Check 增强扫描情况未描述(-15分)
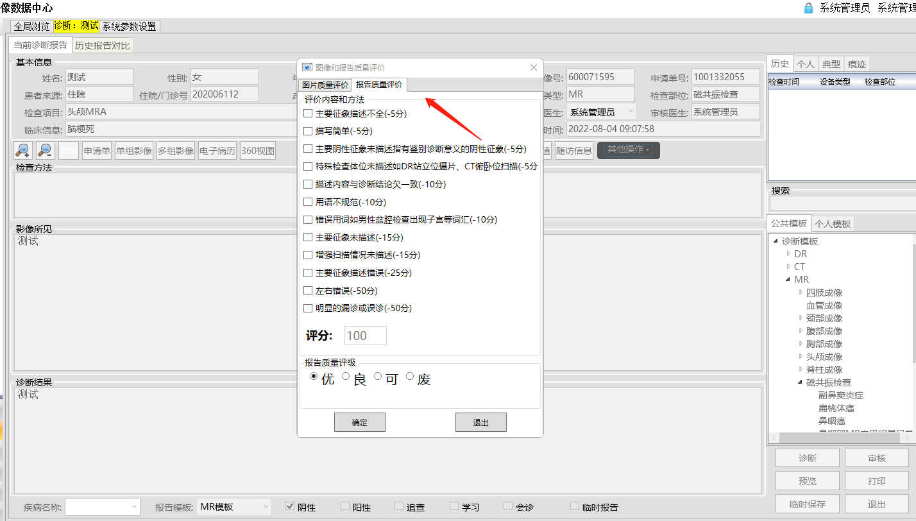This screenshot has height=521, width=916. [x=308, y=255]
